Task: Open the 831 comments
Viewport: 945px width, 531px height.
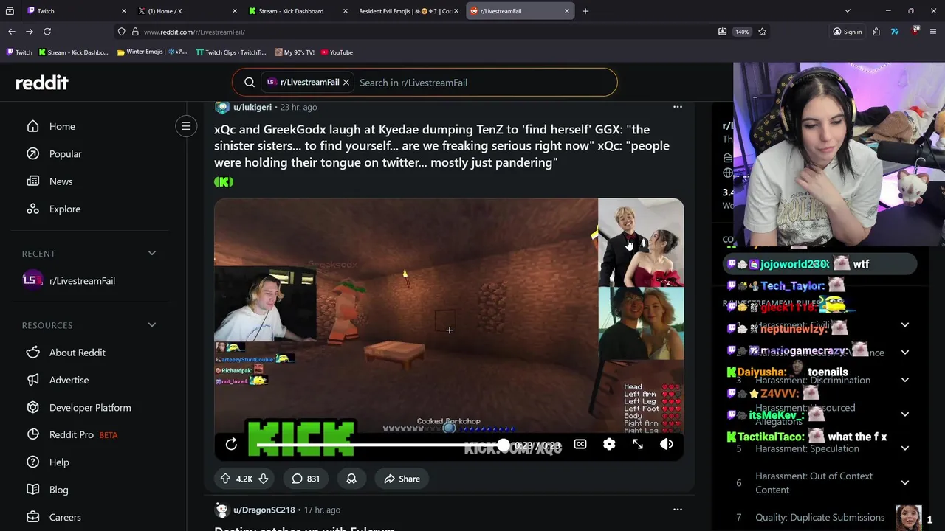Action: (305, 479)
